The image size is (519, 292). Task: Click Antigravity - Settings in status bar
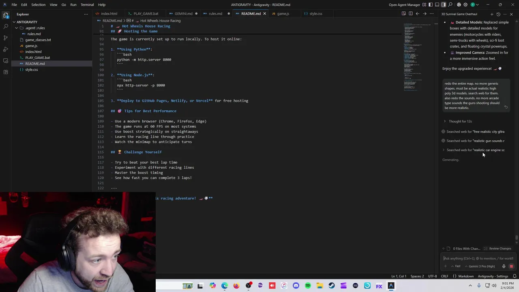[x=493, y=276]
